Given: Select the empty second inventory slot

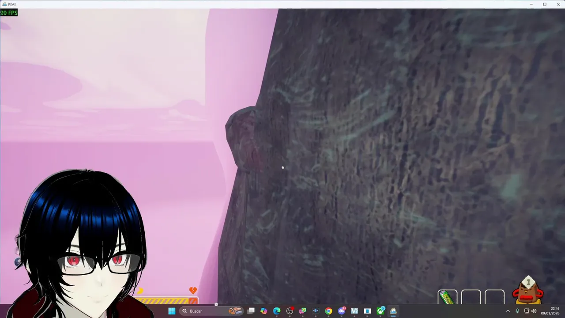Looking at the screenshot, I should [471, 297].
